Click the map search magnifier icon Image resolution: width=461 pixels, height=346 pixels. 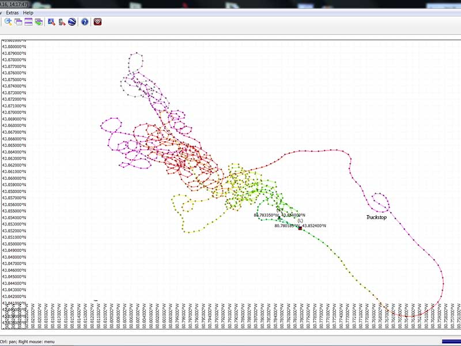(x=51, y=22)
